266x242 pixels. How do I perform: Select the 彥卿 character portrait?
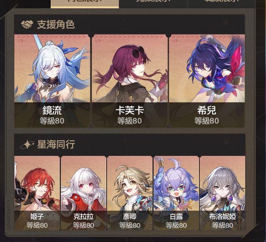point(130,193)
